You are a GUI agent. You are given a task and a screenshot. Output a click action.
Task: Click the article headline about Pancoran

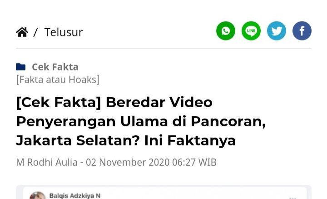[141, 121]
